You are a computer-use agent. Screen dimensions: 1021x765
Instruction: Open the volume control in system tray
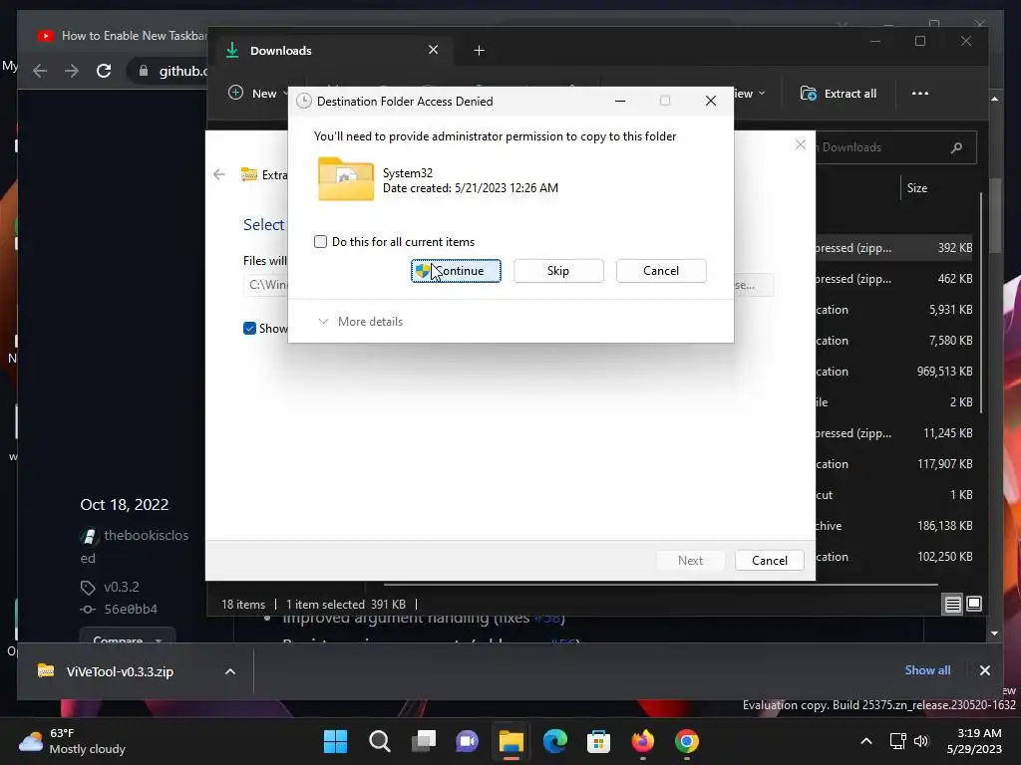coord(920,741)
